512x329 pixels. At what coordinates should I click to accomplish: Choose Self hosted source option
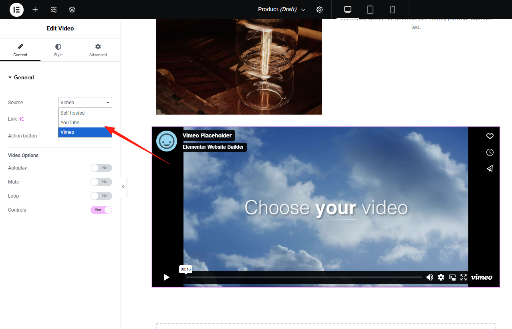point(73,113)
